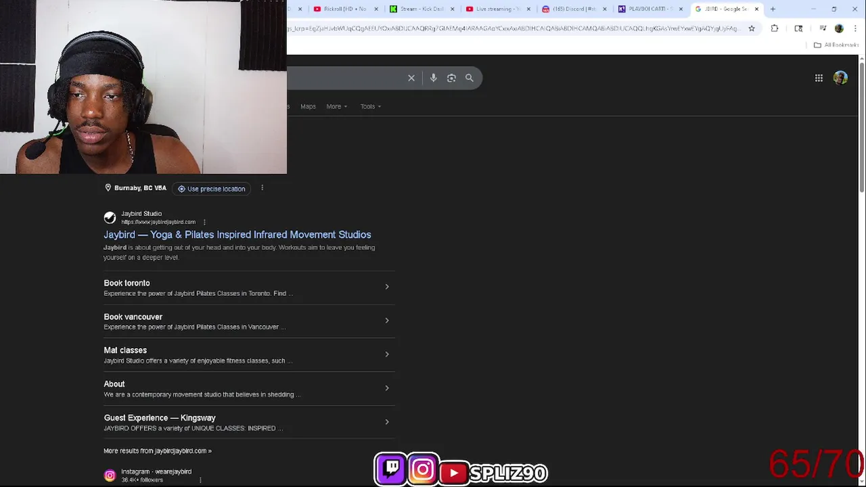
Task: Click inside the Google search input
Action: point(345,78)
